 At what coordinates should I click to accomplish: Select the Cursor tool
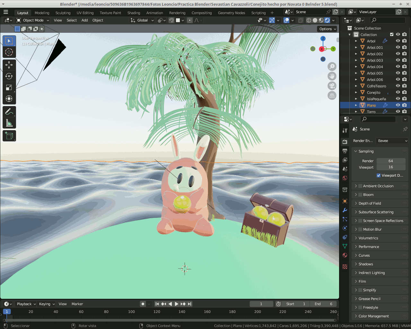click(9, 52)
